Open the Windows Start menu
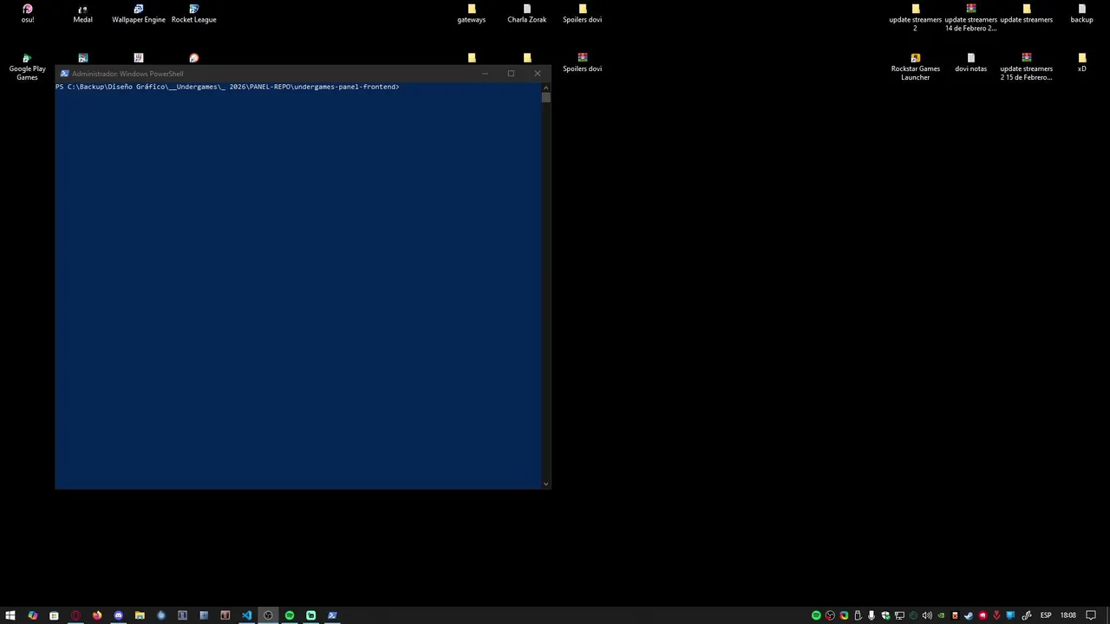The image size is (1110, 624). coord(10,615)
